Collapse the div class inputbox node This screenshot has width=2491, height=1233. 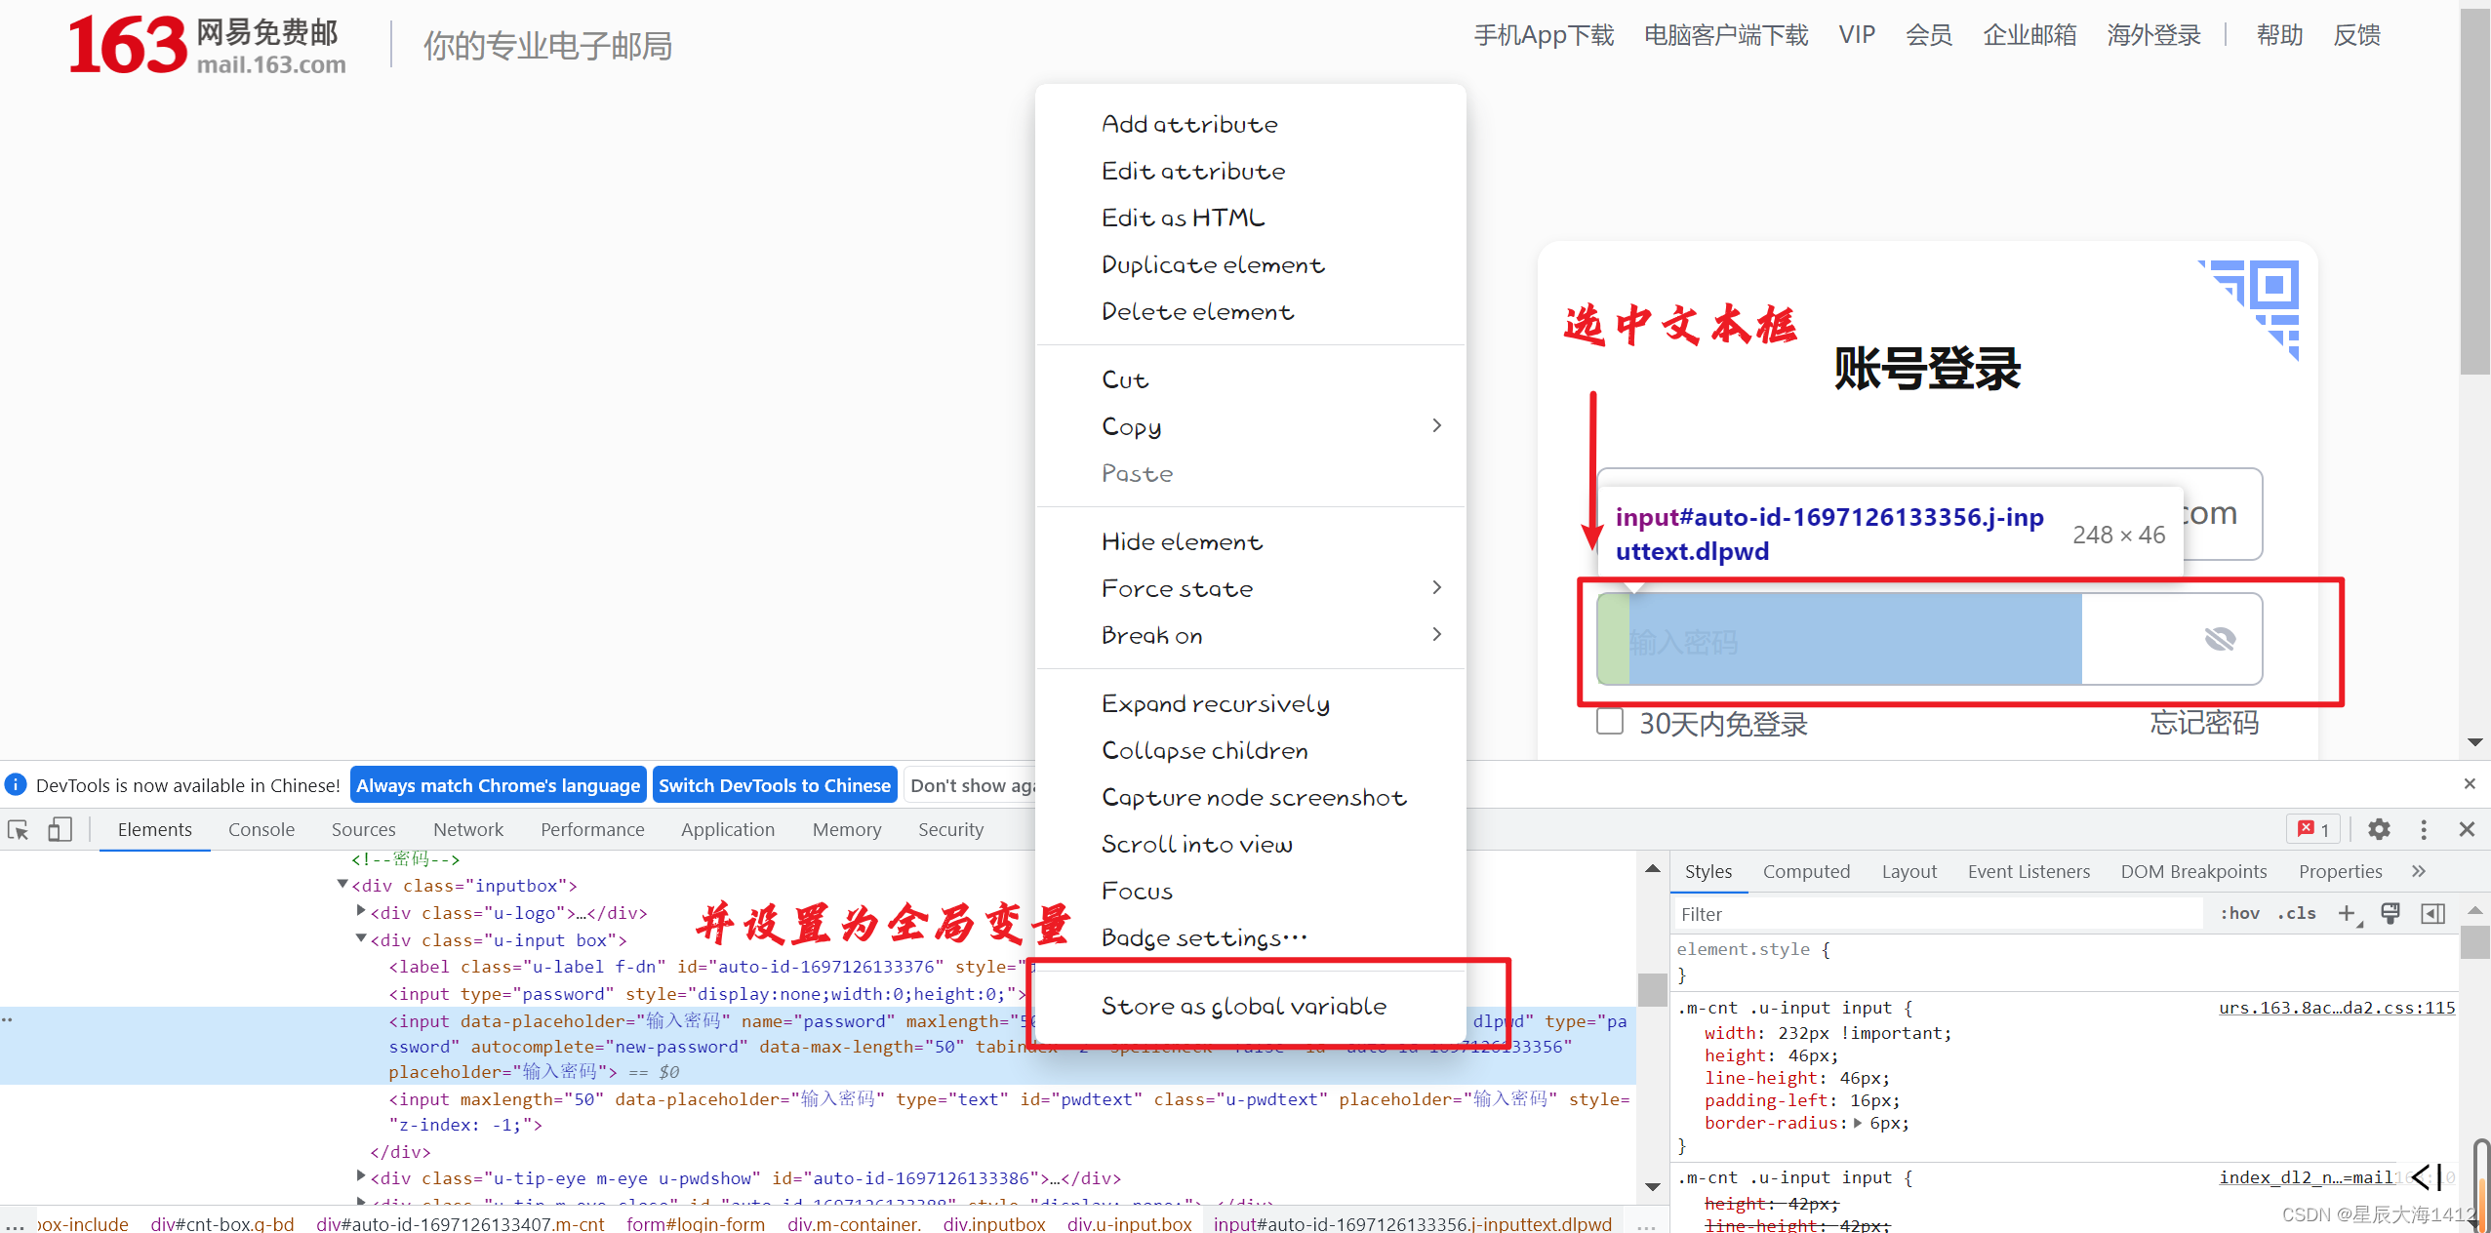click(342, 884)
